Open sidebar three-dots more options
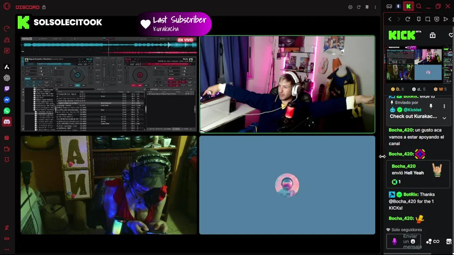 [7, 249]
